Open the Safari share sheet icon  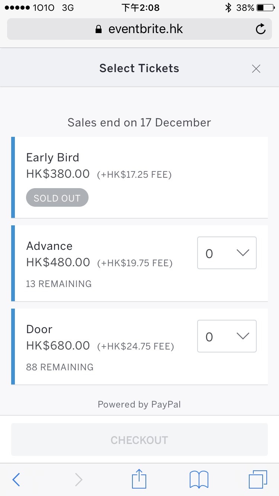pyautogui.click(x=139, y=479)
